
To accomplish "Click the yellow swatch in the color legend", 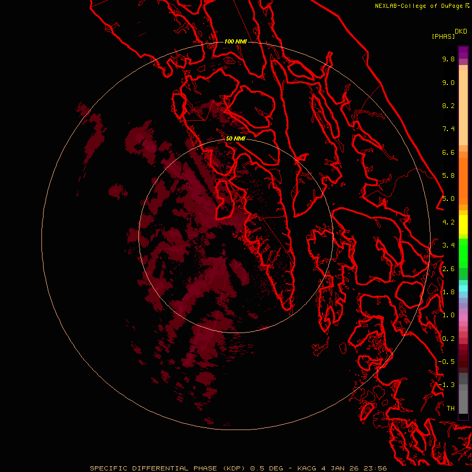I will [x=463, y=224].
